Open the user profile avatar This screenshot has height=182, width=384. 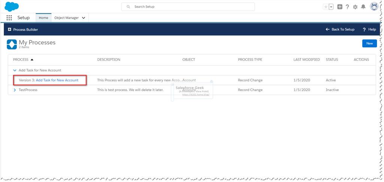pos(374,7)
